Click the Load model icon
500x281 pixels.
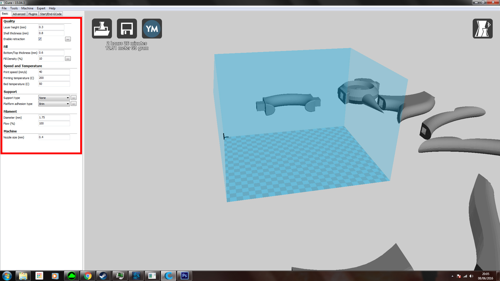pyautogui.click(x=102, y=29)
